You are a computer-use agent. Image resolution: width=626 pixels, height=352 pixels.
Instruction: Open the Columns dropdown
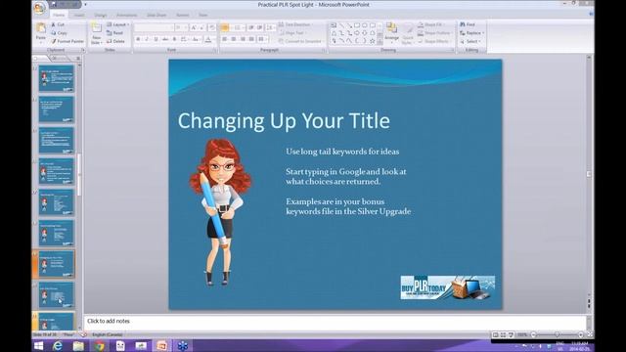pos(262,39)
